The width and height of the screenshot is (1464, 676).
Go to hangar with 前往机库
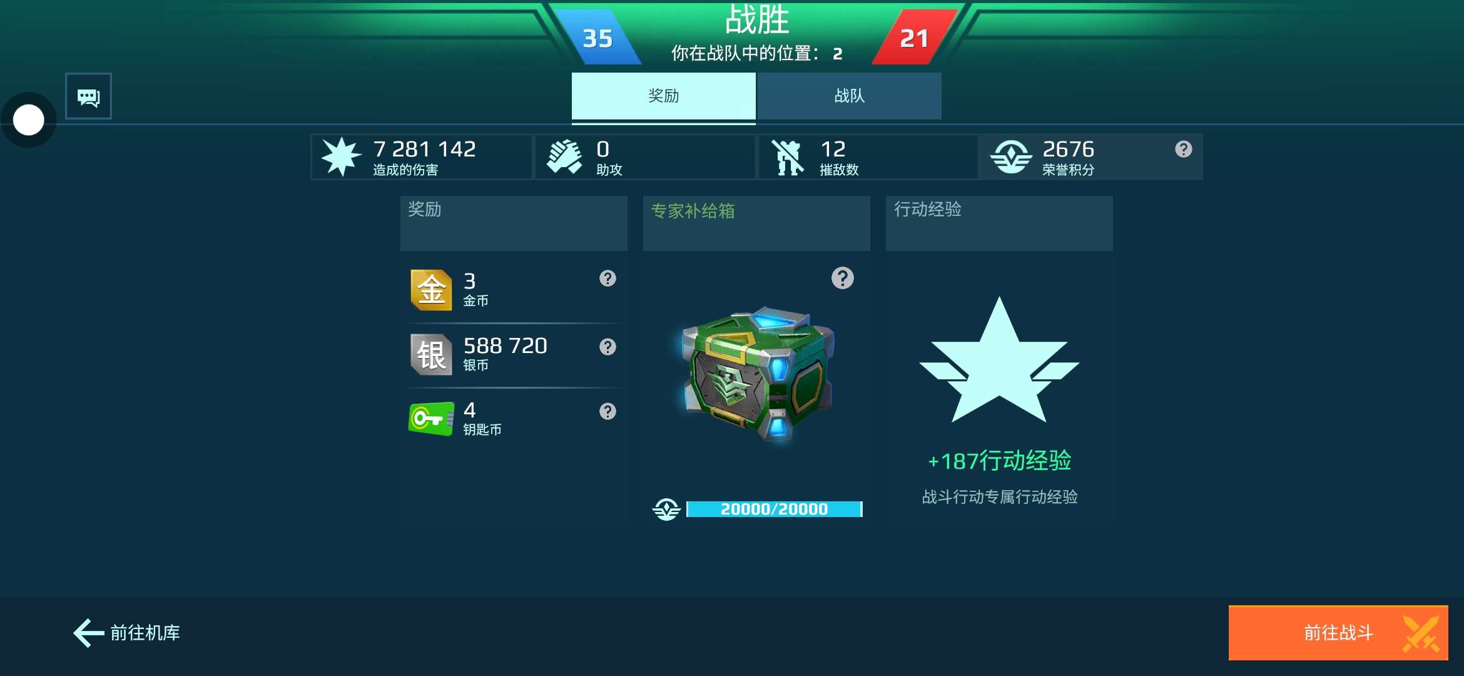tap(127, 633)
